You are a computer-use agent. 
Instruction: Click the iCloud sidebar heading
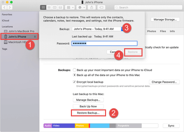tap(5, 21)
